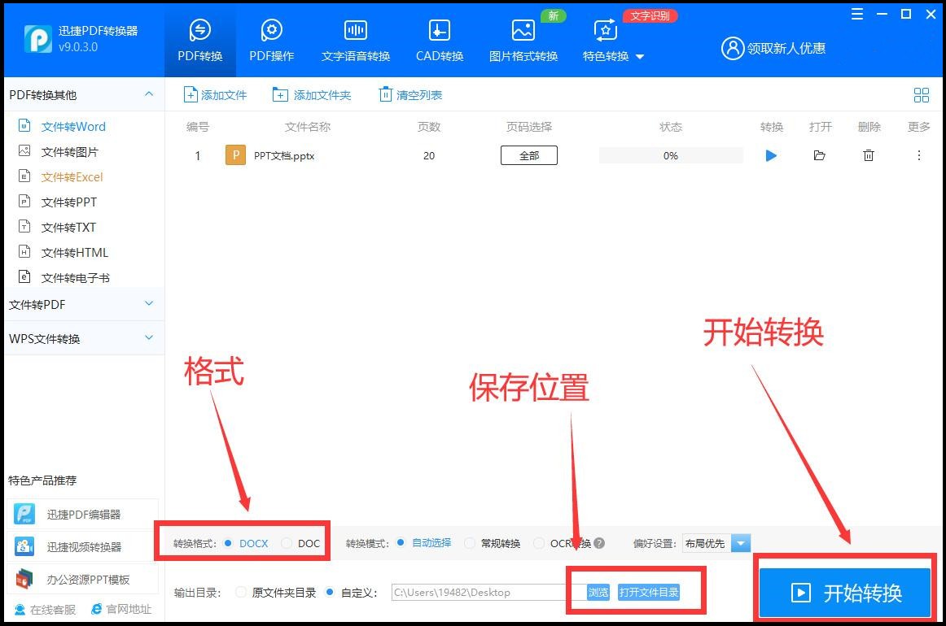Screen dimensions: 946x626
Task: Delete PPT文档.pptx using the trash icon
Action: pyautogui.click(x=868, y=155)
